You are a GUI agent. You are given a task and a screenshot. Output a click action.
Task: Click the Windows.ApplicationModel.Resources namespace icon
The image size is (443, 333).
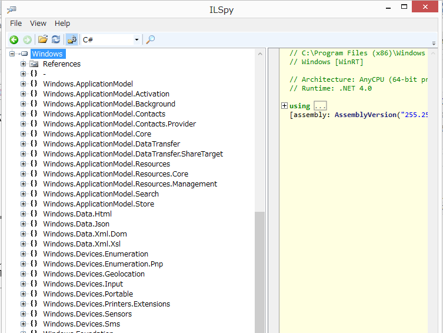34,164
